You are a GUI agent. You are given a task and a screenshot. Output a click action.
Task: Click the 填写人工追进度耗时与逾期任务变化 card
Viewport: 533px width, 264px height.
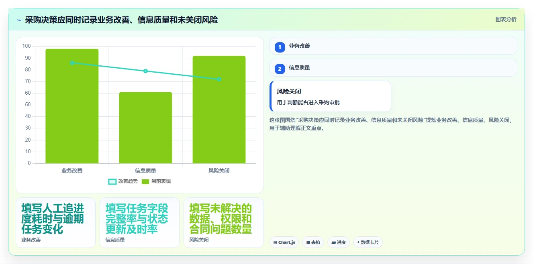pyautogui.click(x=55, y=223)
